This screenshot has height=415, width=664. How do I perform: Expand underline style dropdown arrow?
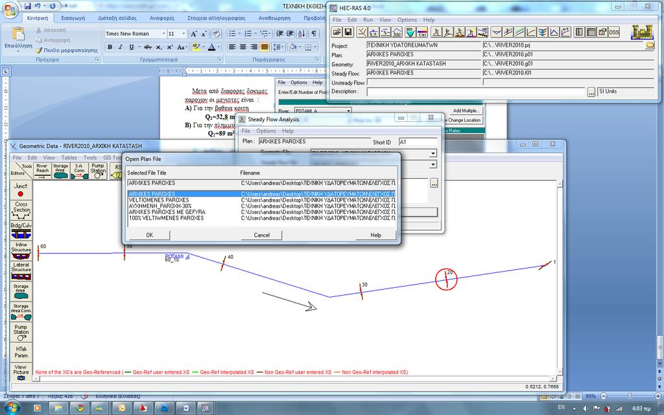pos(138,47)
